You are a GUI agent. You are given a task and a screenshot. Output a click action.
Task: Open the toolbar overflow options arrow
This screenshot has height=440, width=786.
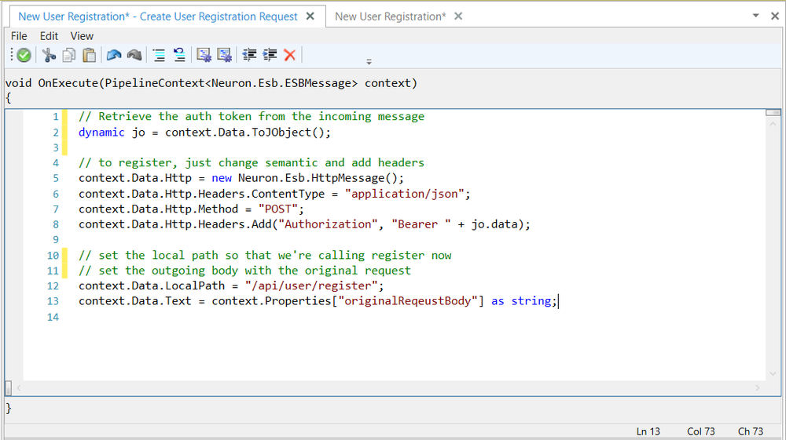point(369,62)
